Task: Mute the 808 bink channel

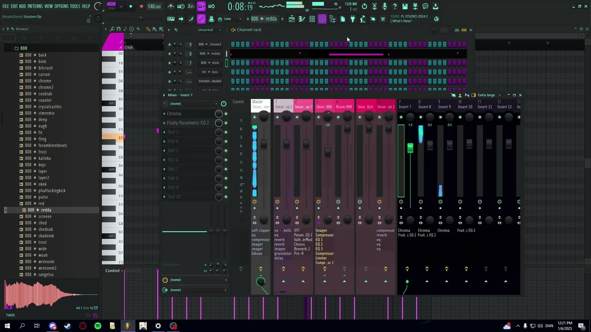Action: (169, 63)
